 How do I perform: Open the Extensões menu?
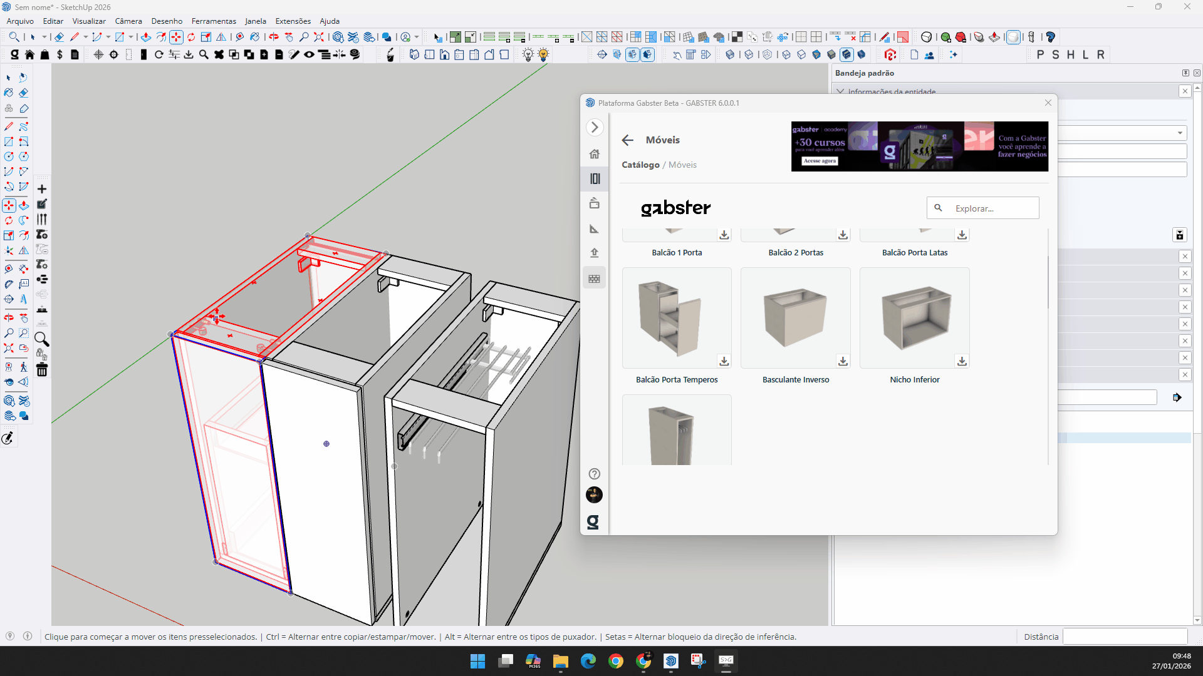(293, 21)
